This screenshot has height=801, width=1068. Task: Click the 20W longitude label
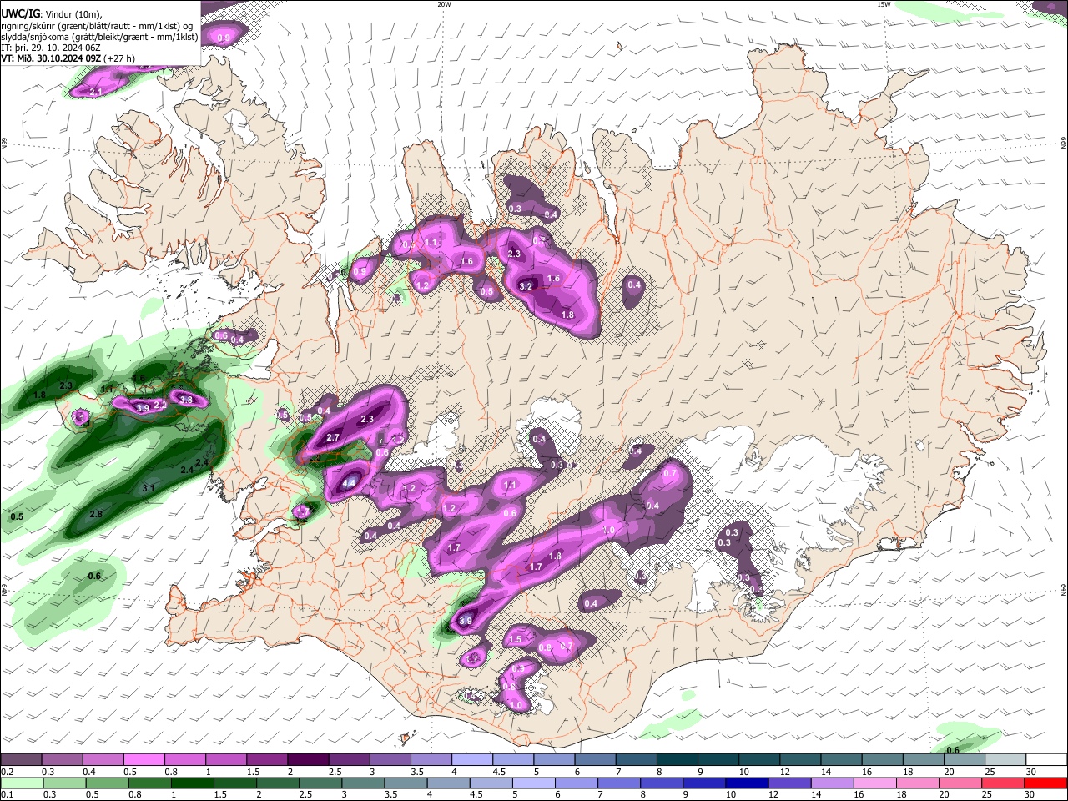pyautogui.click(x=444, y=4)
